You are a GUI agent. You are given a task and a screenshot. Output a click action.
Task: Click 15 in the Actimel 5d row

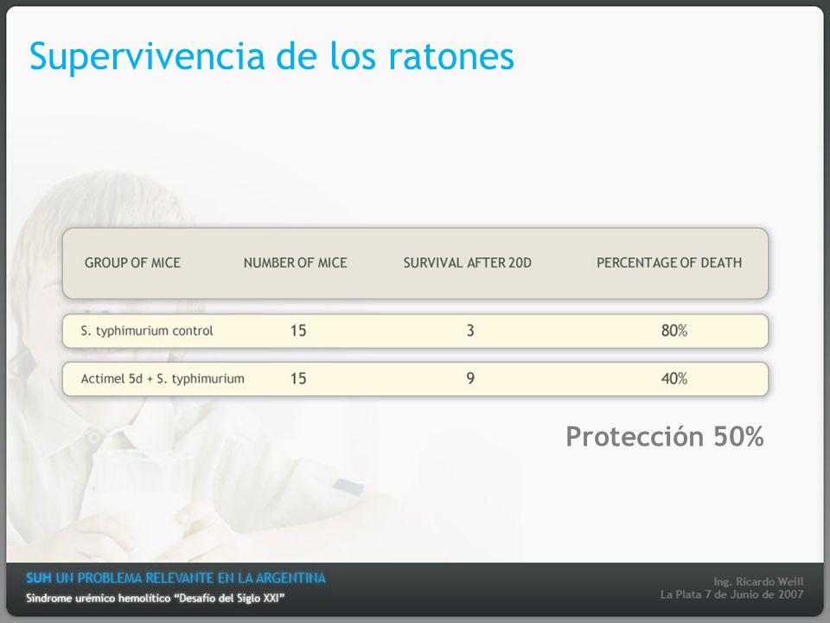pyautogui.click(x=298, y=379)
